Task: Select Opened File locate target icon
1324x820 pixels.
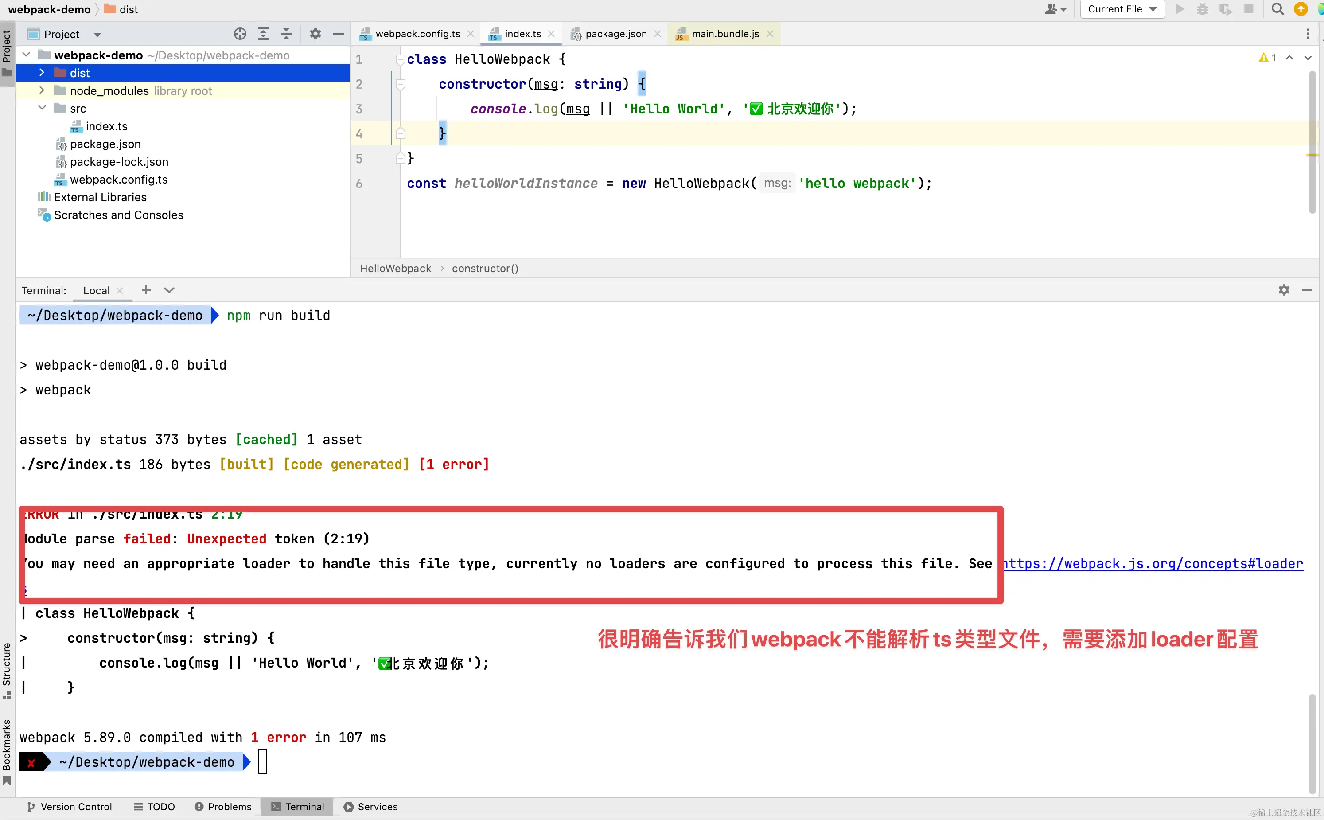Action: point(240,34)
